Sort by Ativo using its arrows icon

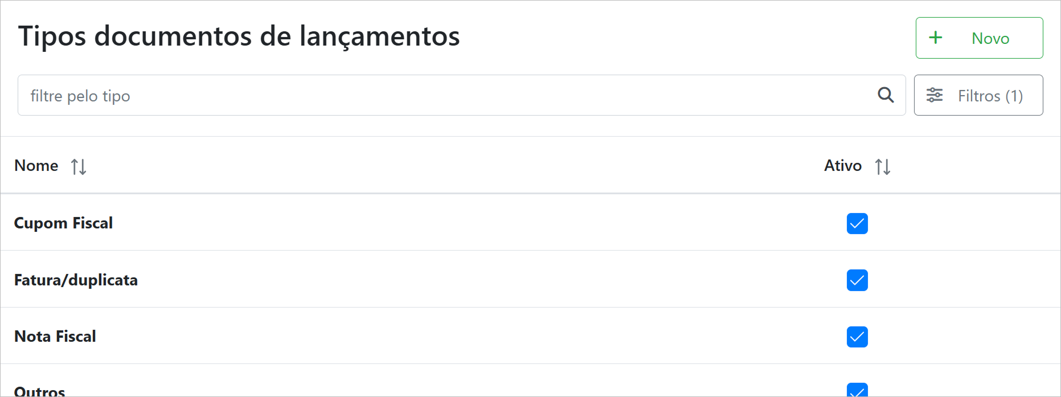pyautogui.click(x=883, y=166)
